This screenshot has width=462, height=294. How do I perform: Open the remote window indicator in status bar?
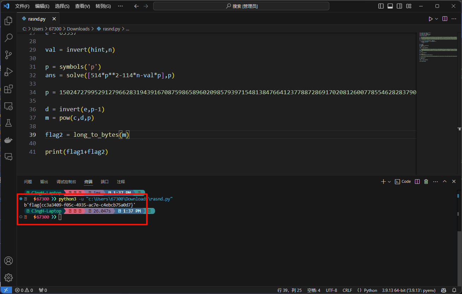click(6, 290)
